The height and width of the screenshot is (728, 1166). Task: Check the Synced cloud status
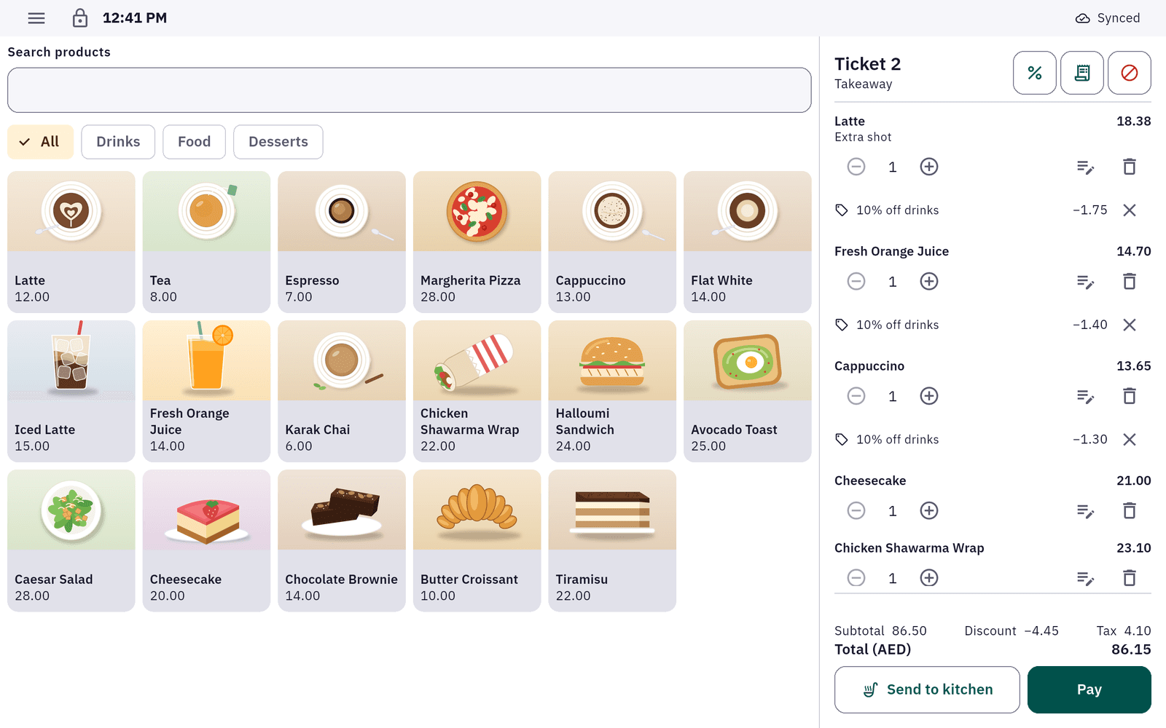[1108, 18]
